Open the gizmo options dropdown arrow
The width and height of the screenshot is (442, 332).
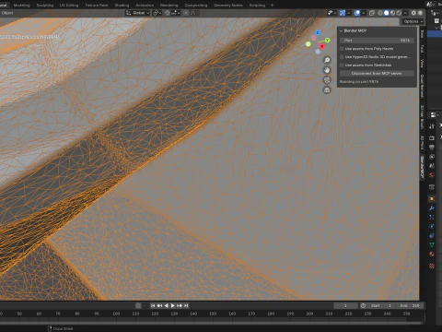[x=349, y=13]
